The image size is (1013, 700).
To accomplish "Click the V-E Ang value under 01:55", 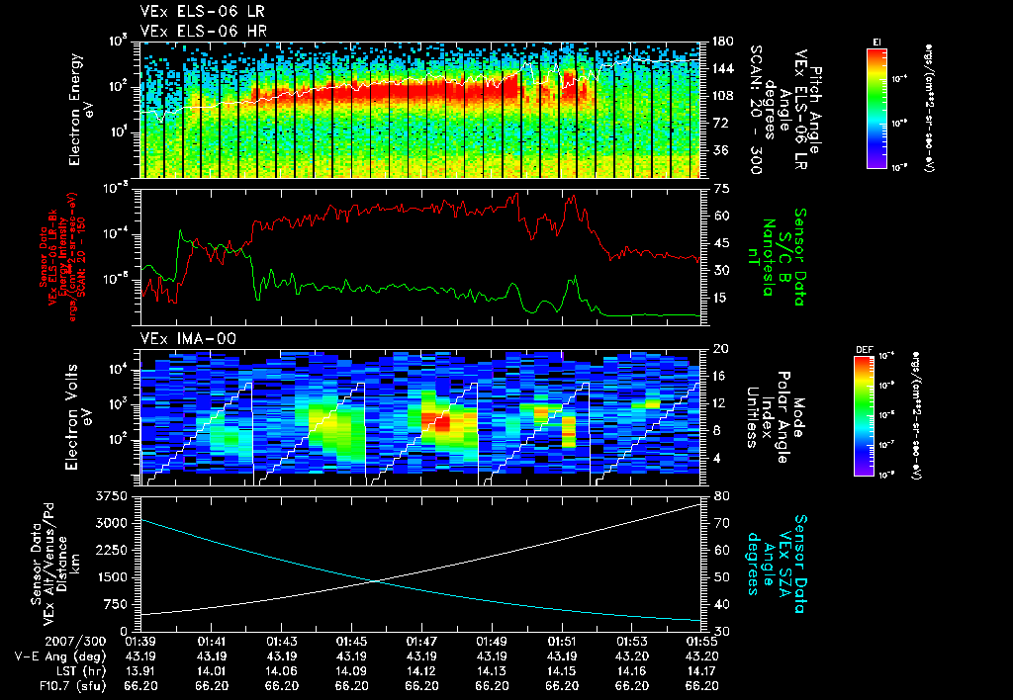I will [x=701, y=656].
